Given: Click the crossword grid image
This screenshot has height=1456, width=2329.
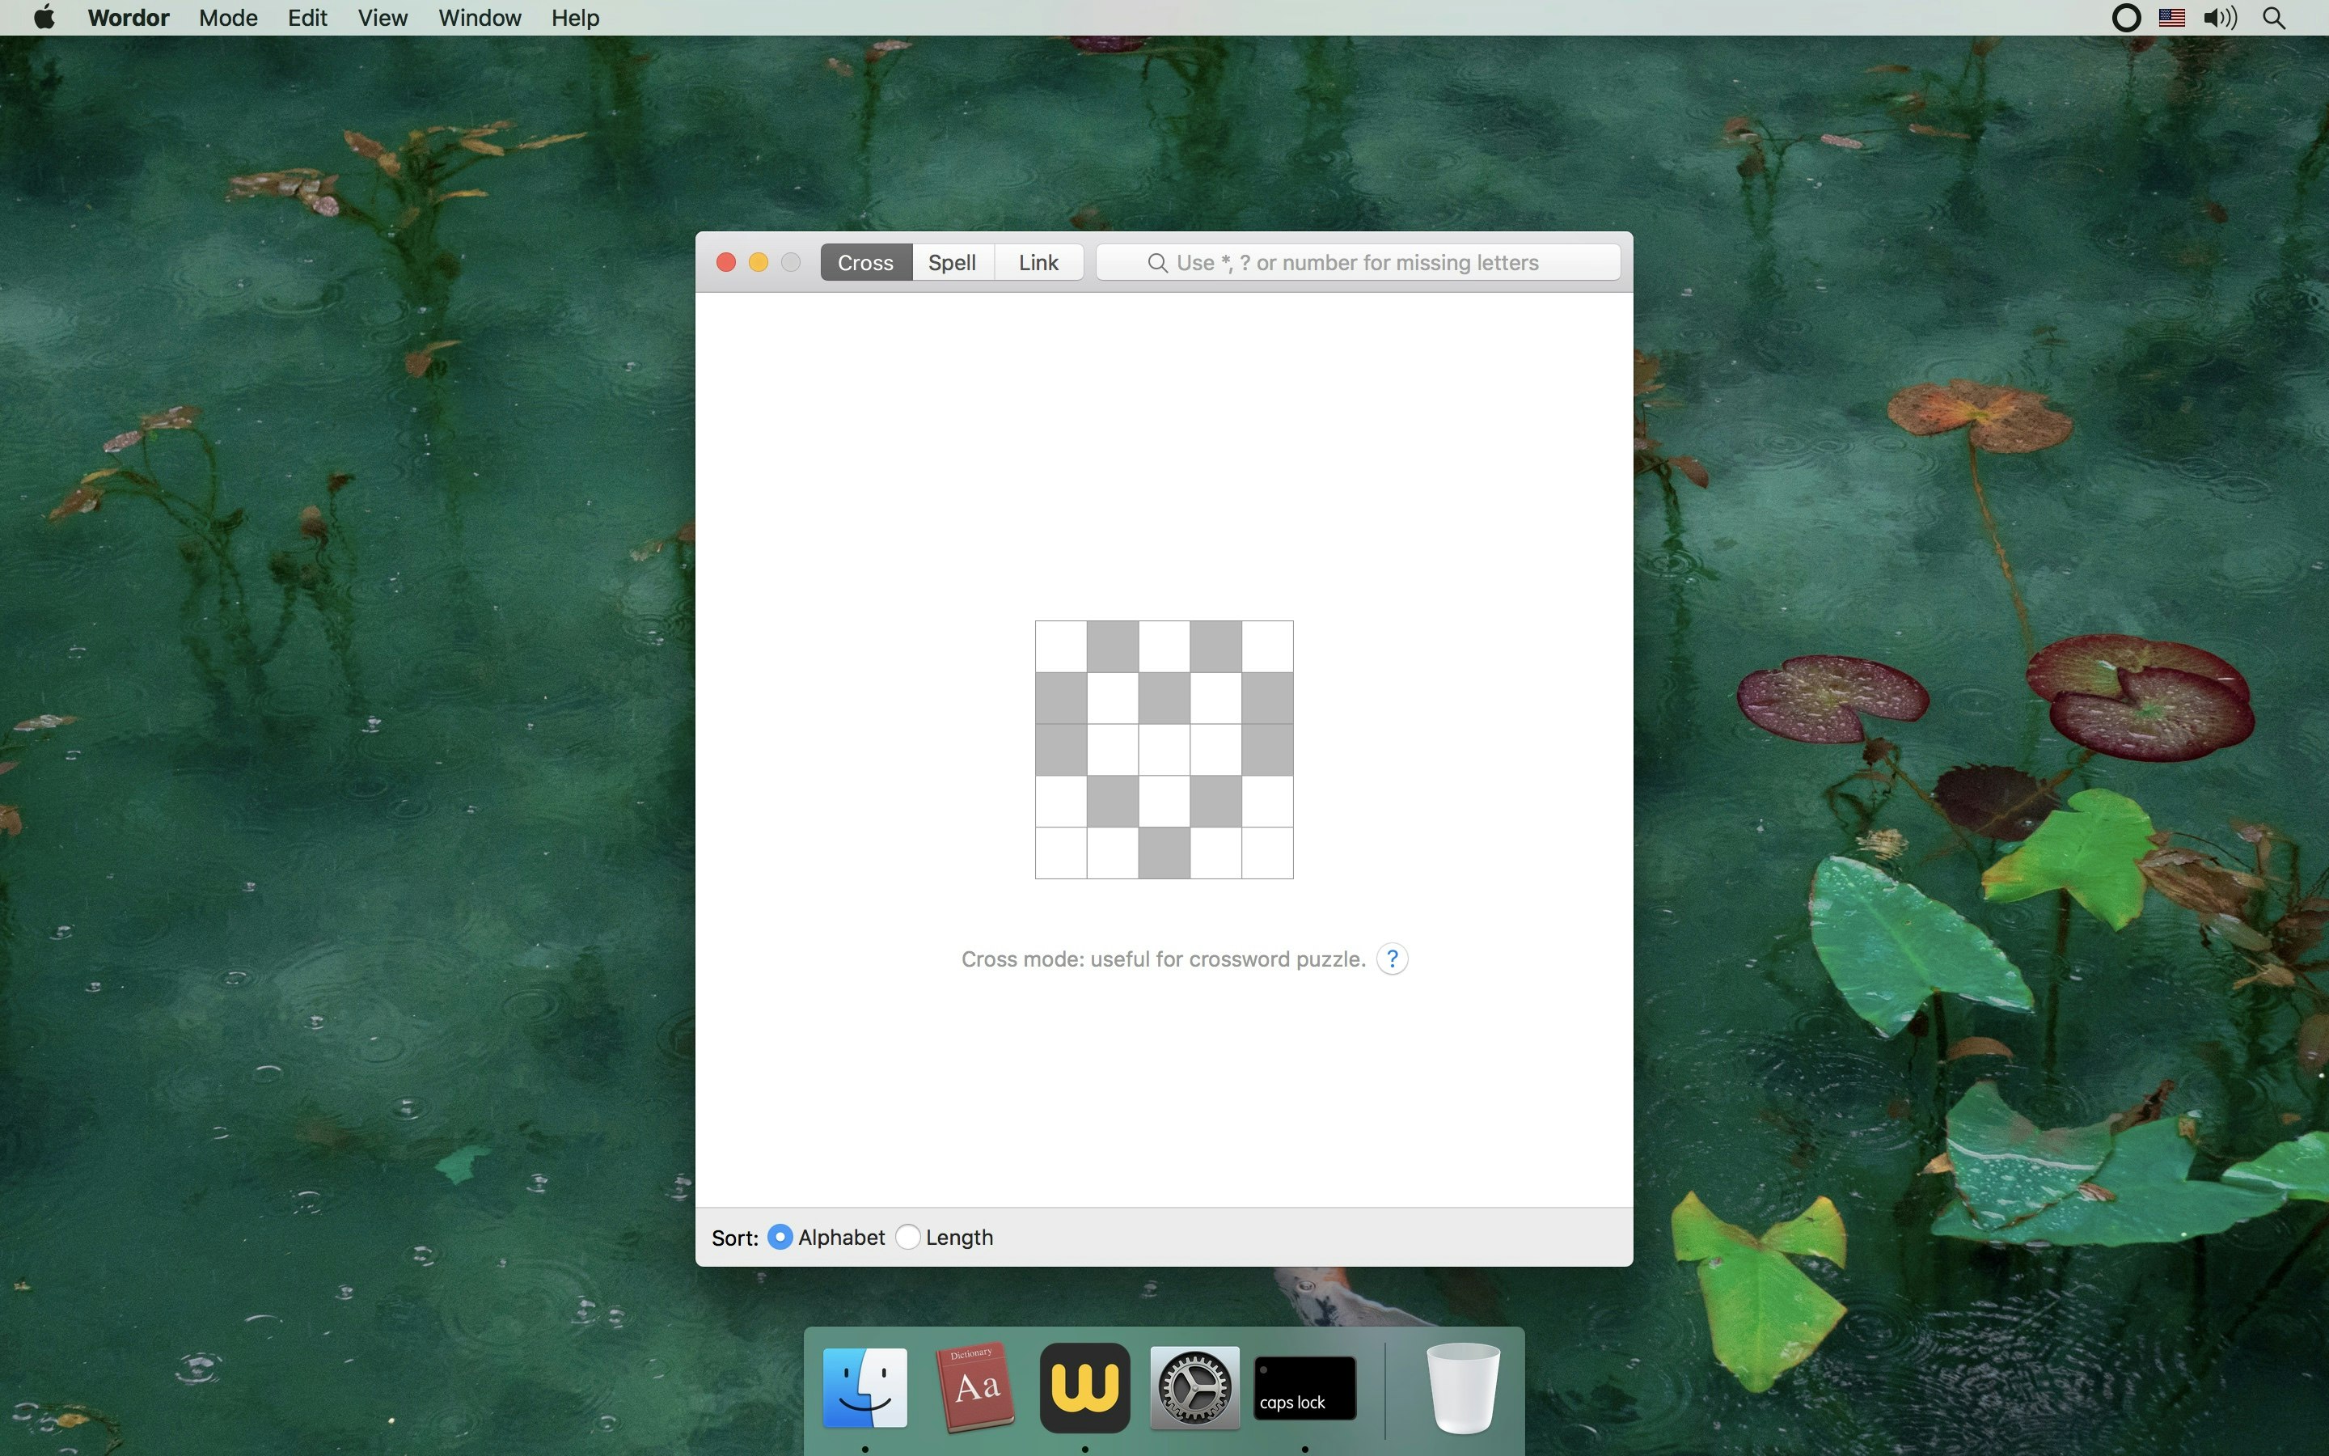Looking at the screenshot, I should 1164,750.
